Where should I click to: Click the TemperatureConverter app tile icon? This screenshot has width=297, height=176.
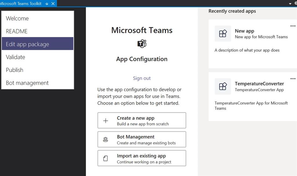(x=223, y=86)
